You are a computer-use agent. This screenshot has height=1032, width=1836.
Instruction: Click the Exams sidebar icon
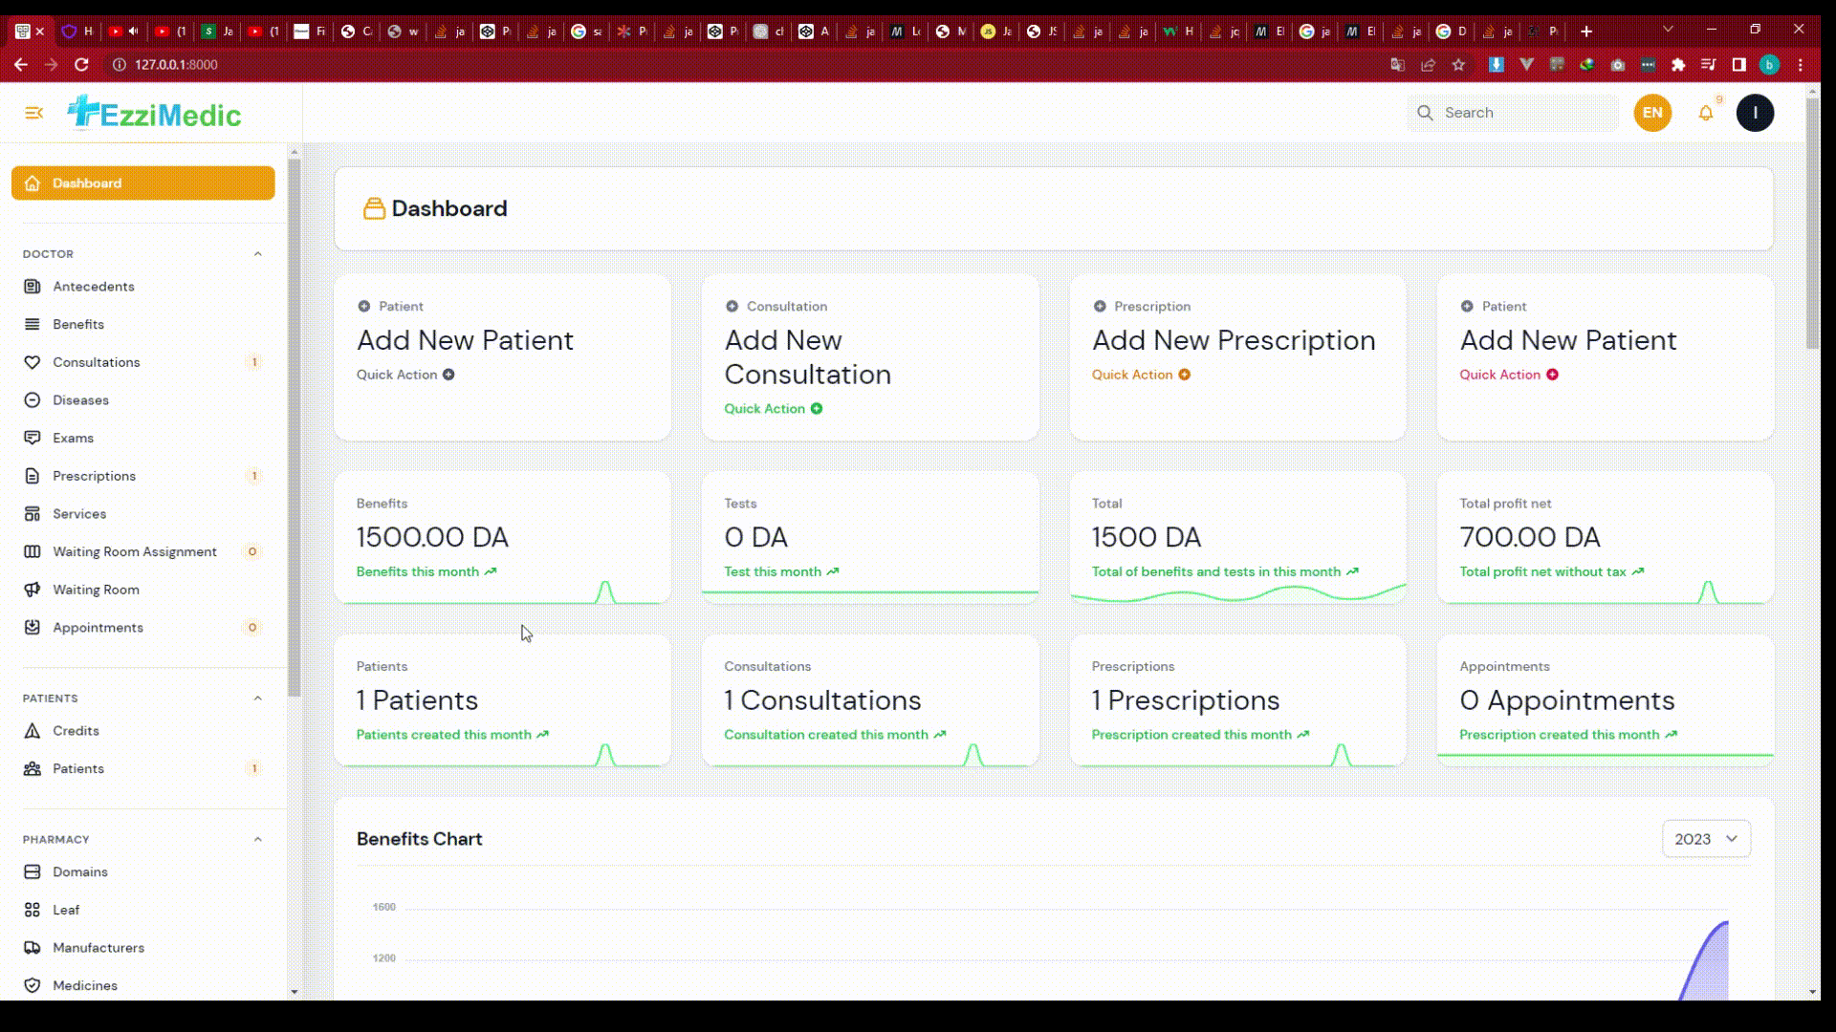(x=33, y=438)
